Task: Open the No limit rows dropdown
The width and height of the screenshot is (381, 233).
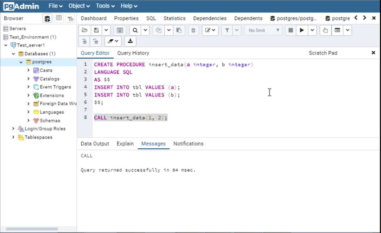Action: click(x=263, y=30)
